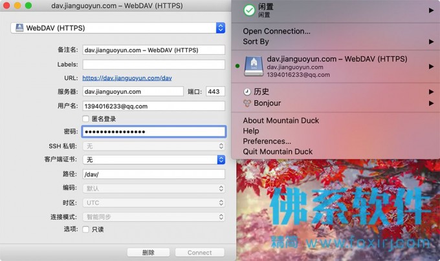Click the empty Labels input field
This screenshot has width=440, height=261.
point(154,65)
